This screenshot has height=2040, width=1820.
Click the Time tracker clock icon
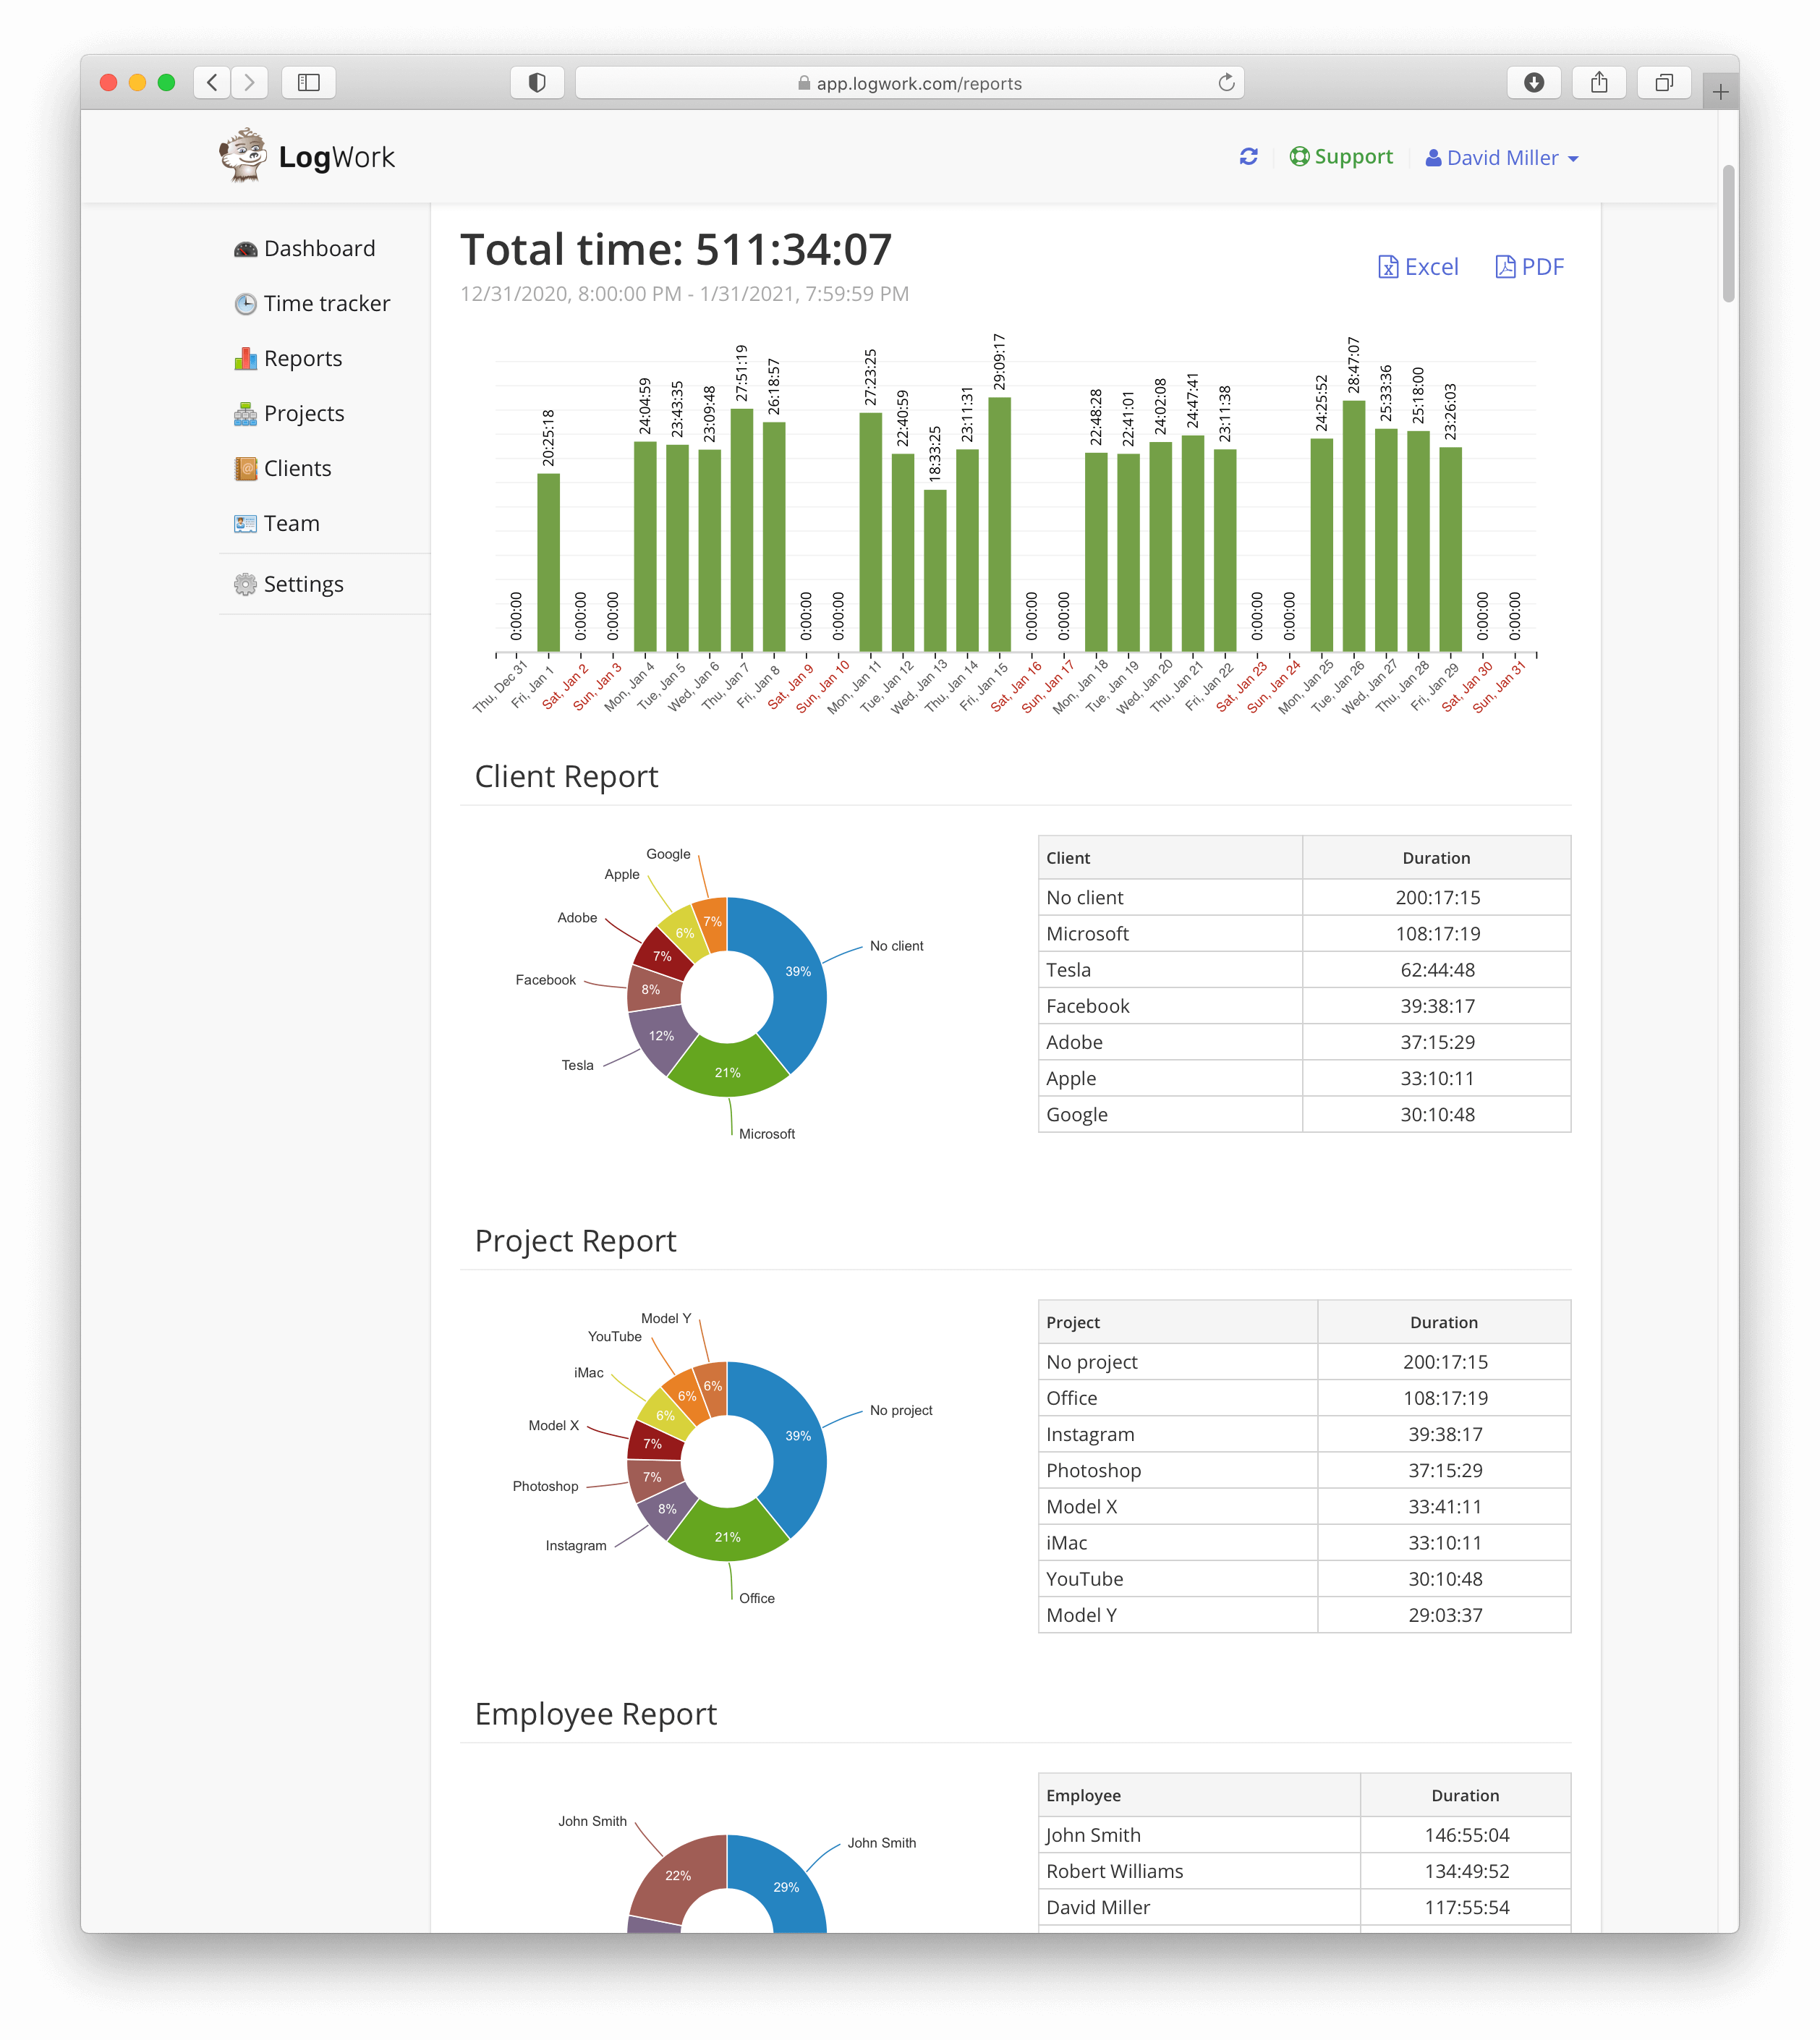click(245, 304)
